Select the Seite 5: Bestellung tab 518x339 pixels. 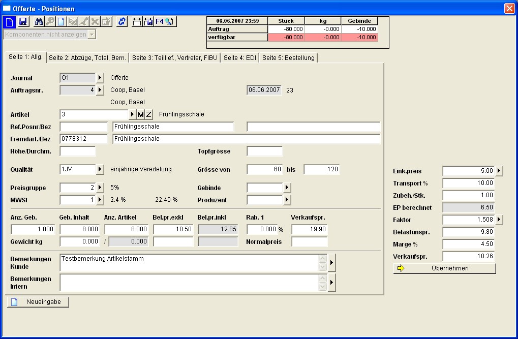pos(288,58)
